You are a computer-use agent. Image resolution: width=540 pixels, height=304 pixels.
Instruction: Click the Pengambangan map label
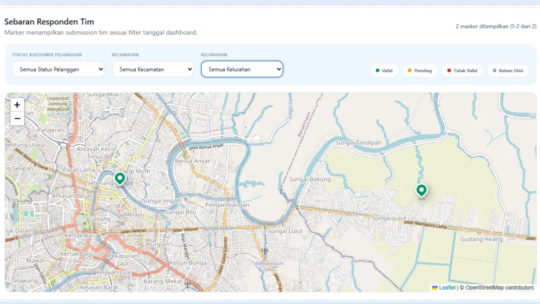pos(227,205)
